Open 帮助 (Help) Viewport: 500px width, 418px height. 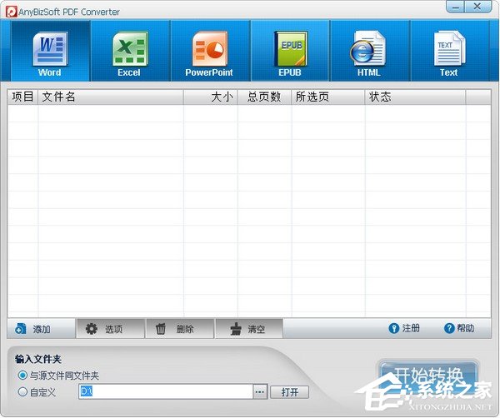[459, 328]
